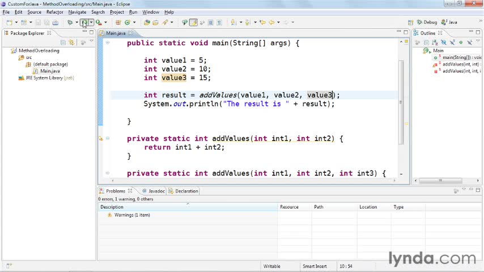Viewport: 484px width, 272px height.
Task: Open the New wizard dropdown arrow
Action: coord(16,22)
